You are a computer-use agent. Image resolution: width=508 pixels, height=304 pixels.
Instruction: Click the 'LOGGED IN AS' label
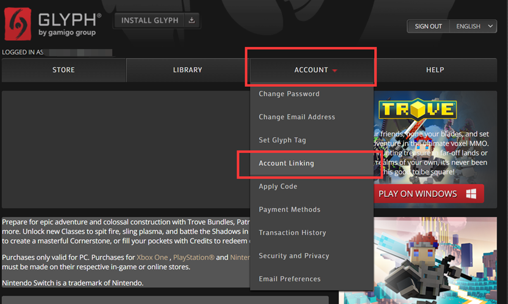pyautogui.click(x=23, y=52)
